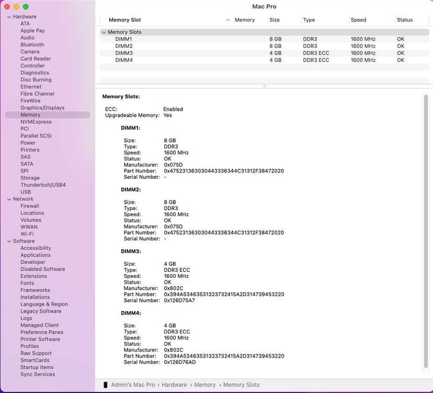Sort by the Speed column header
This screenshot has height=393, width=433.
358,20
